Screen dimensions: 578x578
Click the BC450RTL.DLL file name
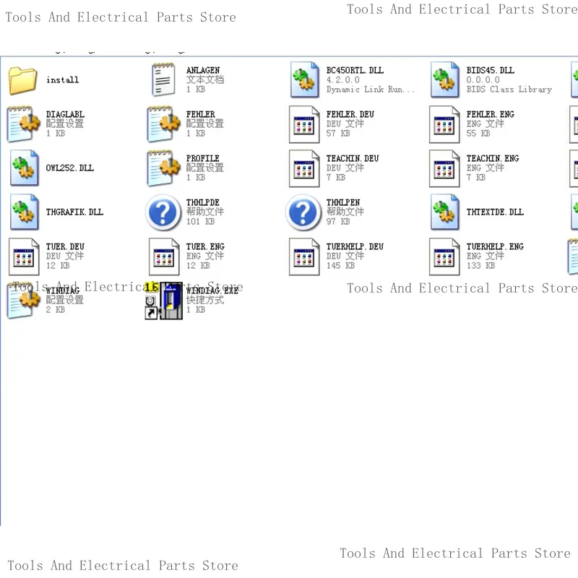click(355, 70)
